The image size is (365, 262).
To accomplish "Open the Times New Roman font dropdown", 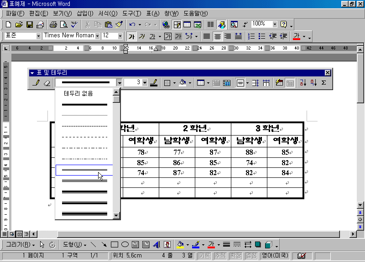I will 97,36.
